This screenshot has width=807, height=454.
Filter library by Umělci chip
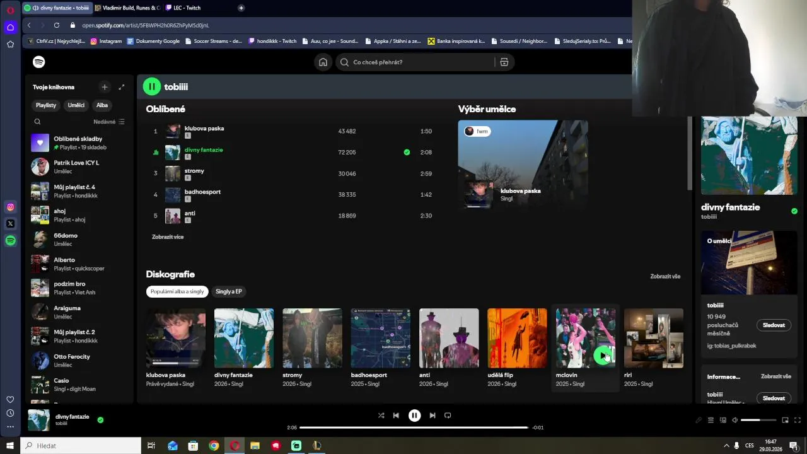pyautogui.click(x=76, y=105)
